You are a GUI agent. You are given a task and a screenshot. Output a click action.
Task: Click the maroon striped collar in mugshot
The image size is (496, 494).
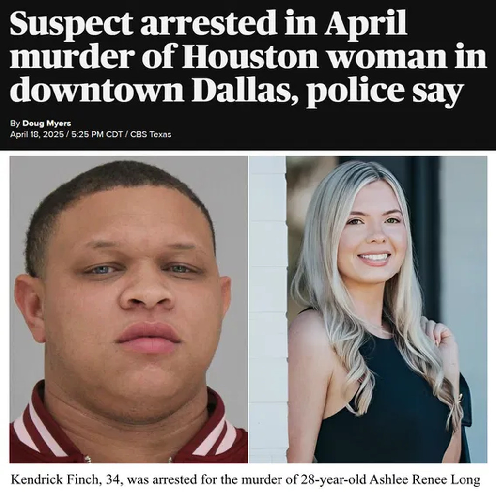tap(38, 424)
